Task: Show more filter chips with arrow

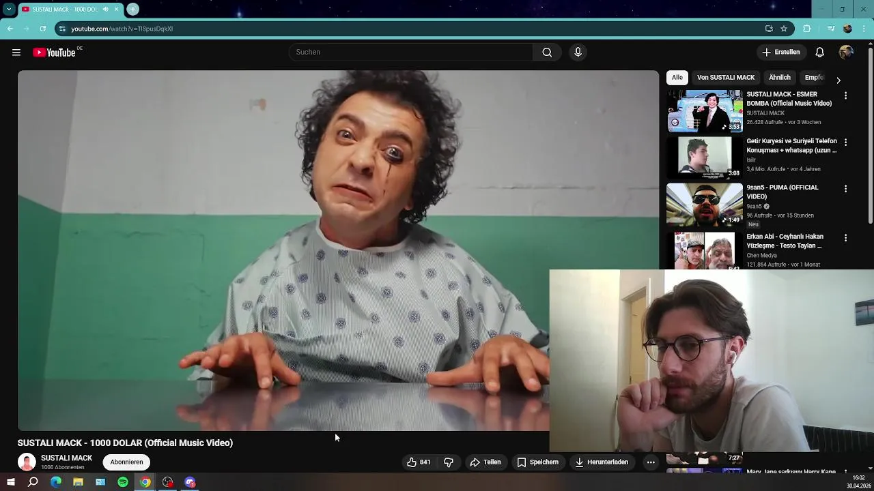Action: coord(838,80)
